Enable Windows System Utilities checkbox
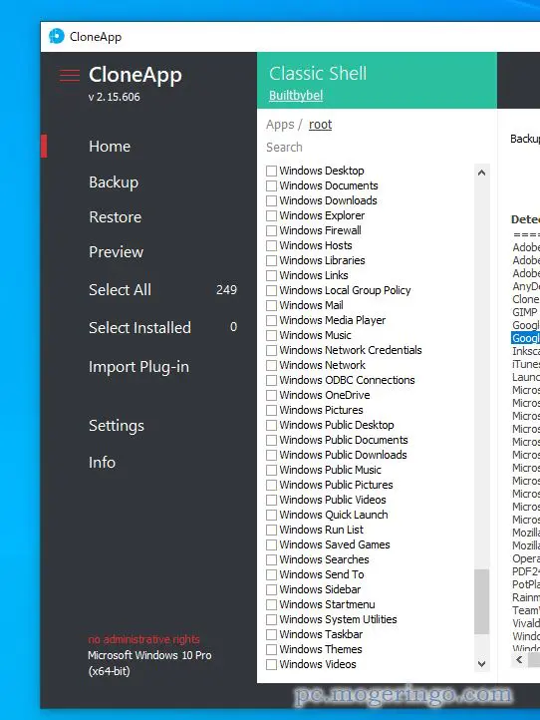Image resolution: width=540 pixels, height=720 pixels. point(272,619)
